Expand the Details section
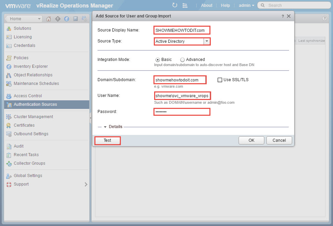 tap(113, 127)
